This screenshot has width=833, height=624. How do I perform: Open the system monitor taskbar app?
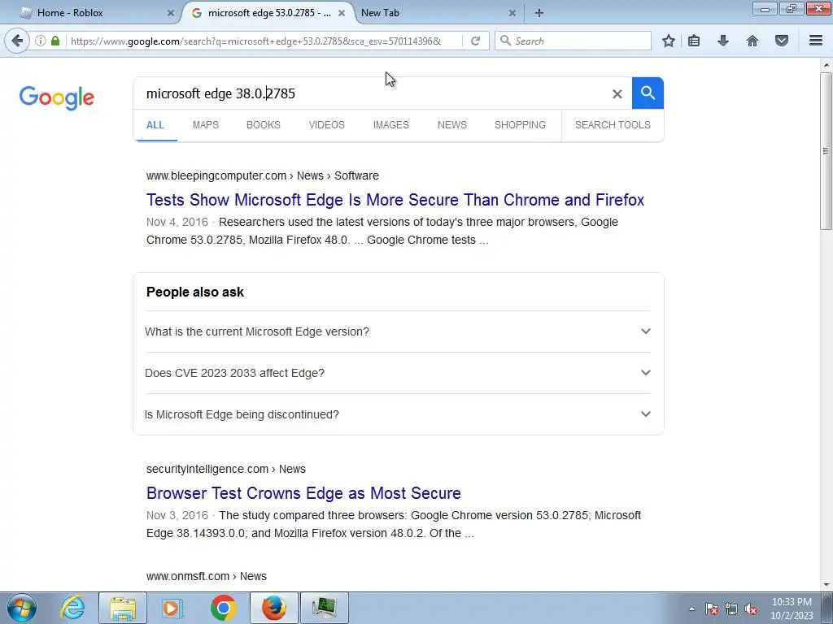[x=324, y=608]
